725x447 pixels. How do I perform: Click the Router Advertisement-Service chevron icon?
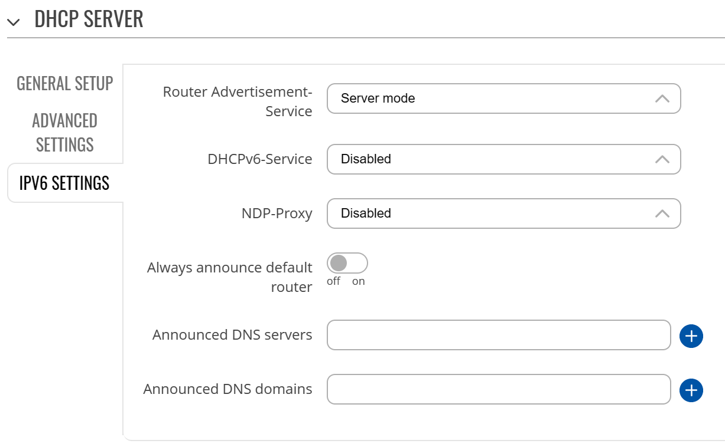[x=663, y=98]
